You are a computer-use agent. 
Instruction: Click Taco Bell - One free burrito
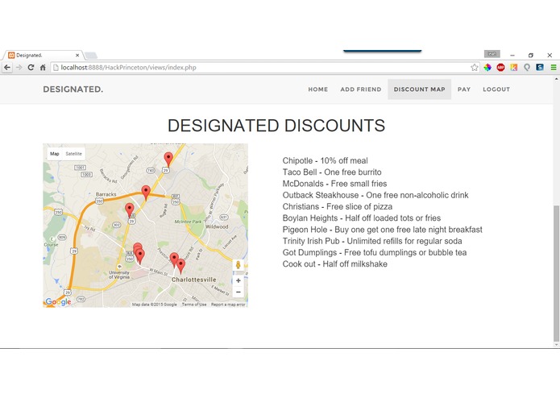[x=332, y=172]
